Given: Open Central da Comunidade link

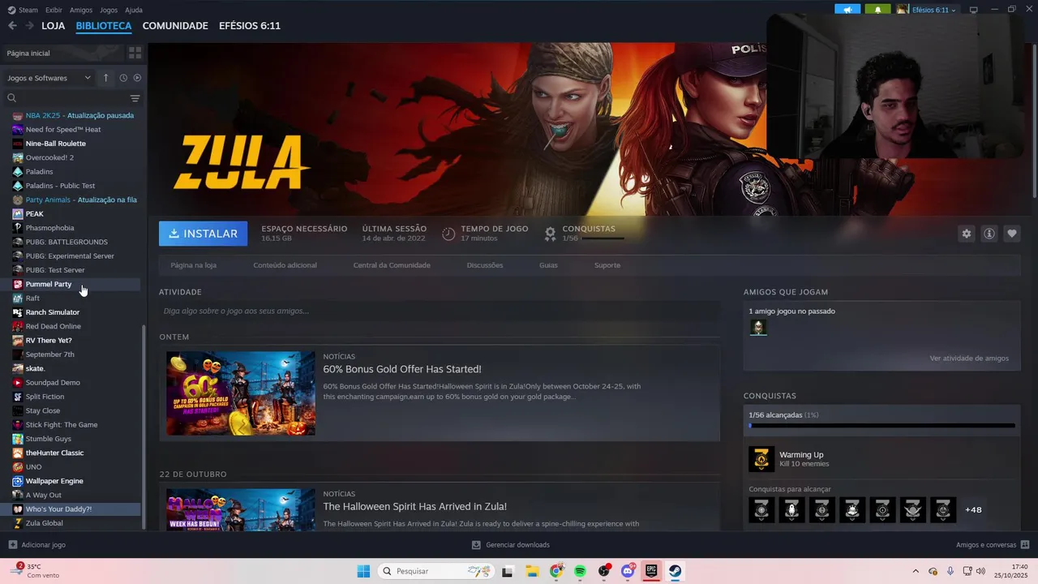Looking at the screenshot, I should click(392, 265).
